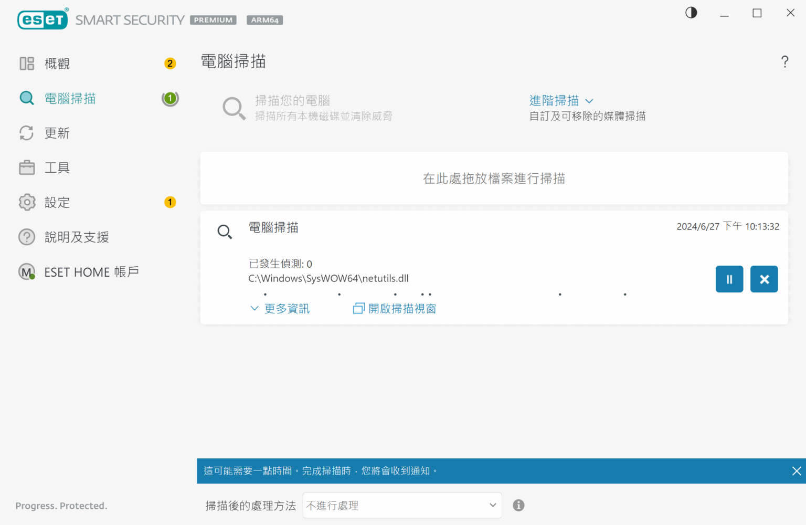Select the 電腦掃描 magnifier icon in sidebar
This screenshot has height=525, width=806.
(x=27, y=98)
